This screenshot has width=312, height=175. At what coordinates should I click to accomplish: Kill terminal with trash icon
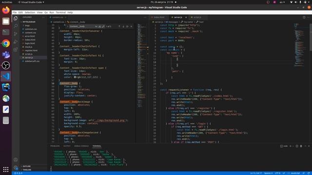point(301,146)
